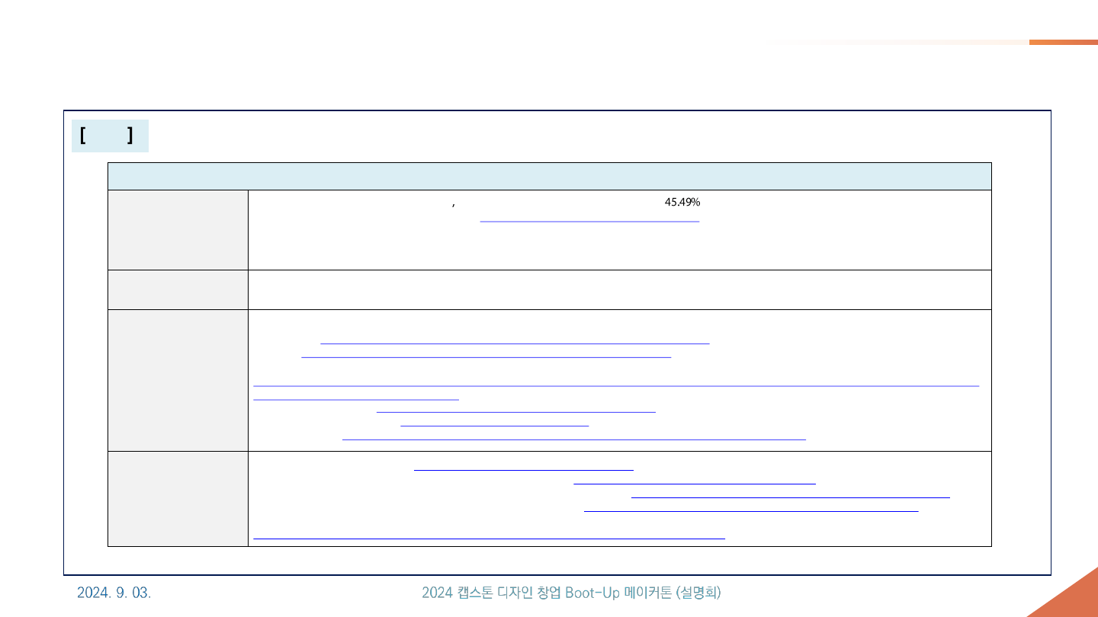1098x617 pixels.
Task: Click the empty bracket label box
Action: pos(109,136)
